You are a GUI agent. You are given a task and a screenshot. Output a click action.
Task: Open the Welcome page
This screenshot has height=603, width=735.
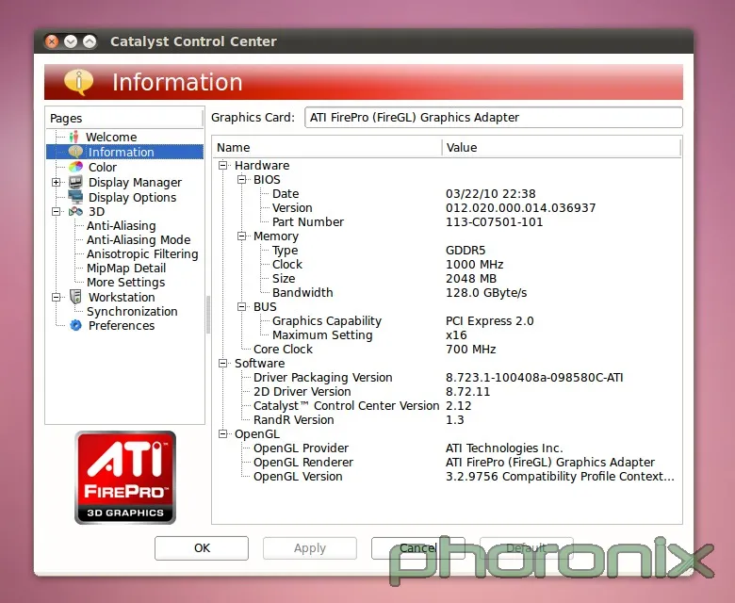(111, 137)
